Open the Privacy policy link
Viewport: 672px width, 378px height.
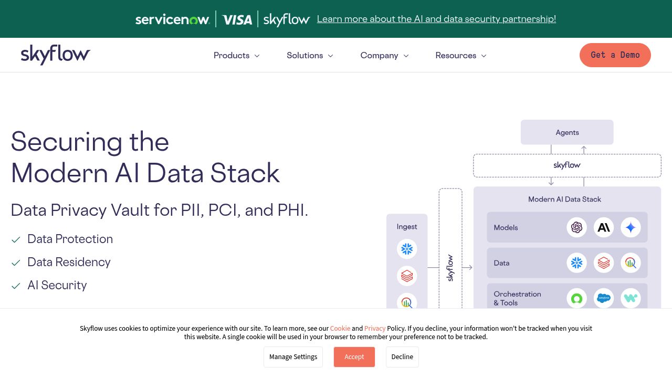point(375,329)
